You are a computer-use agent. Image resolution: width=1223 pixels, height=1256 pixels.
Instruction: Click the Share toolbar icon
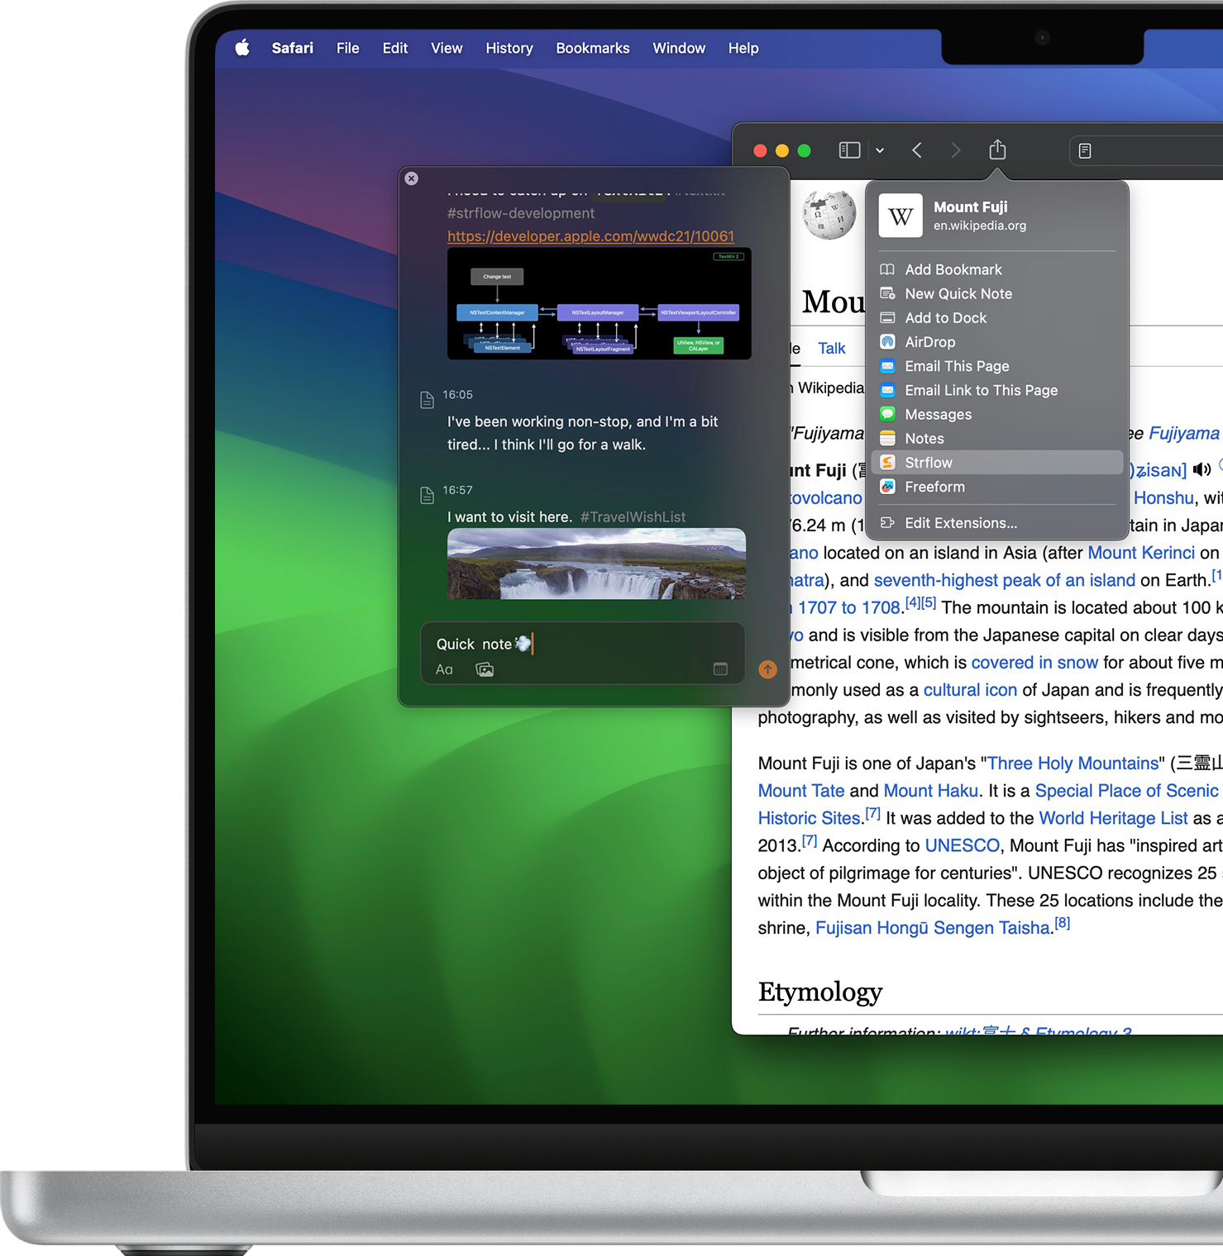click(998, 150)
